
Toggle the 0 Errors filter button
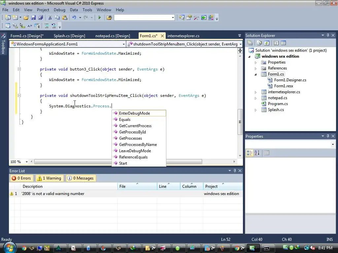21,178
